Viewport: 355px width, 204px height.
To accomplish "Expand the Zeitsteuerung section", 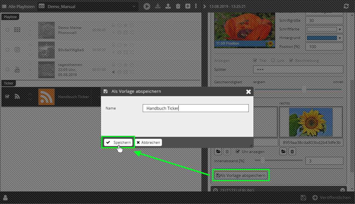I will pyautogui.click(x=342, y=190).
